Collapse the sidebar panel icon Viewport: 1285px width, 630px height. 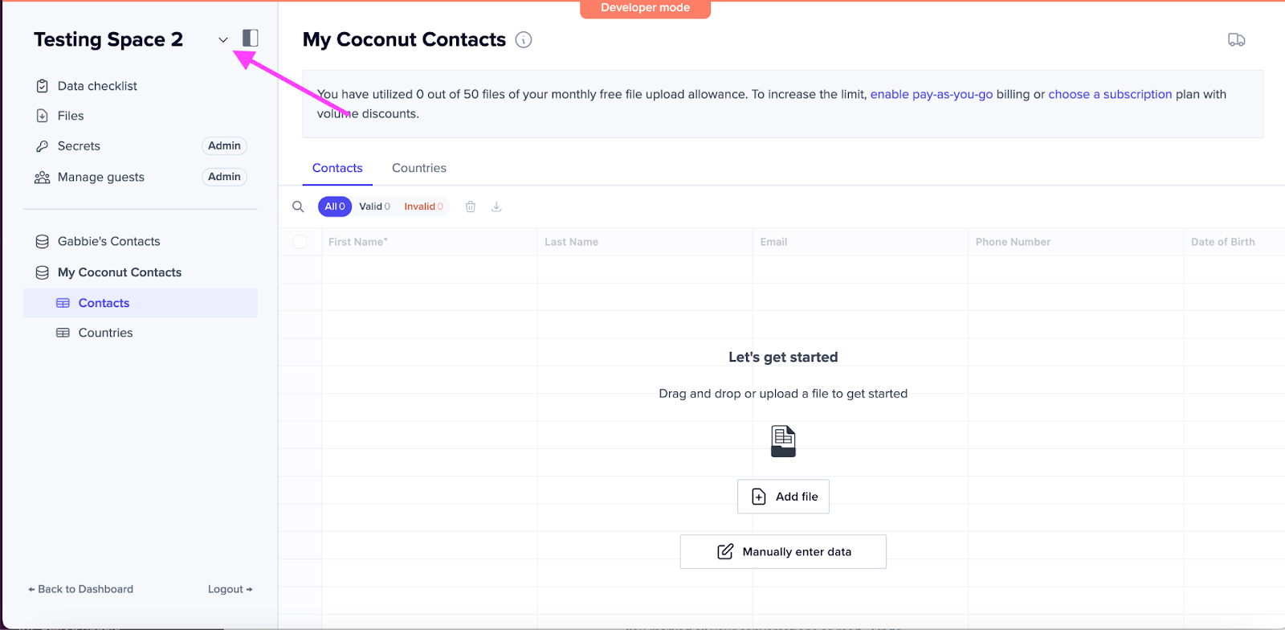251,38
